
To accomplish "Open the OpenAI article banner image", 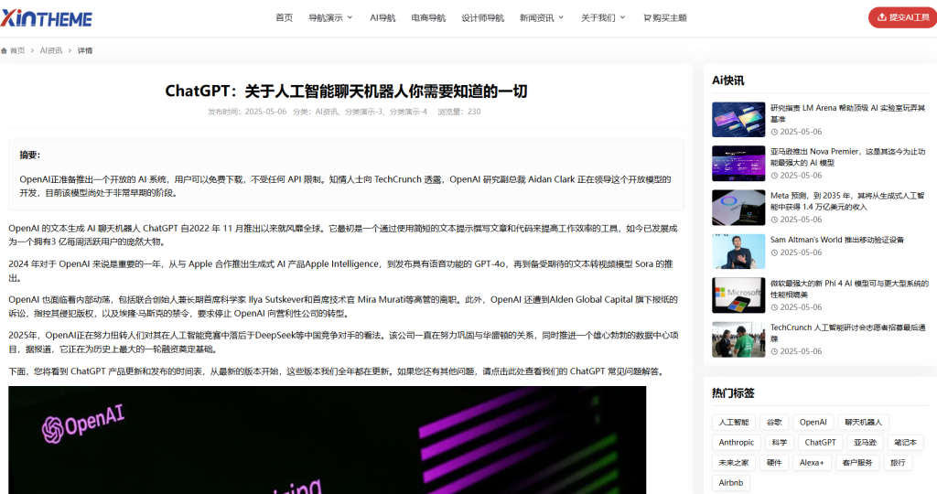I will [x=327, y=440].
